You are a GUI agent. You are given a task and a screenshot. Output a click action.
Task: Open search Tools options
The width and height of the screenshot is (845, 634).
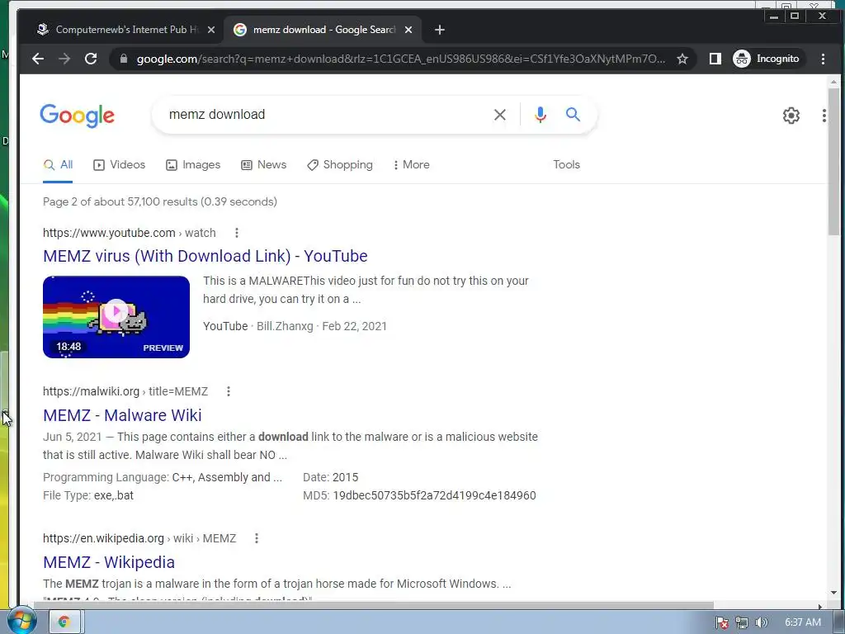566,165
